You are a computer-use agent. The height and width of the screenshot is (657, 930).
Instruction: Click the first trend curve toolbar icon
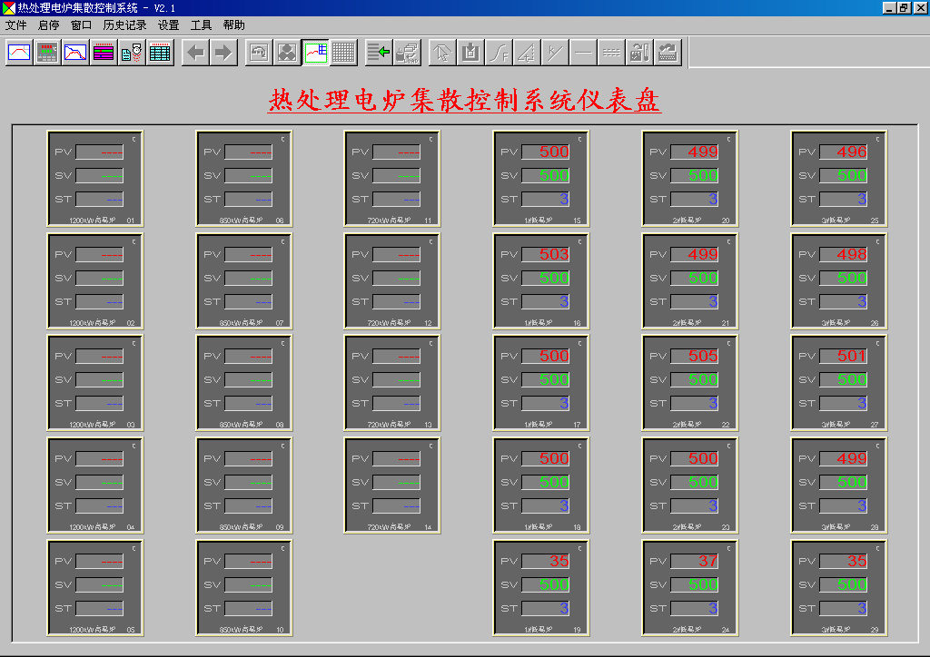click(19, 53)
